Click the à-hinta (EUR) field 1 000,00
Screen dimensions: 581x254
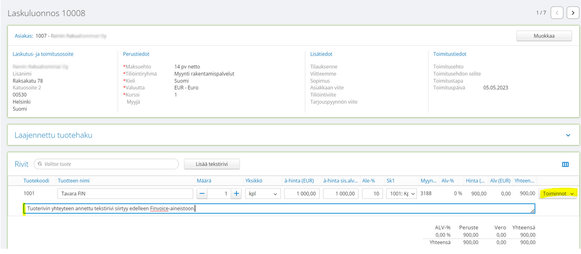tap(302, 193)
